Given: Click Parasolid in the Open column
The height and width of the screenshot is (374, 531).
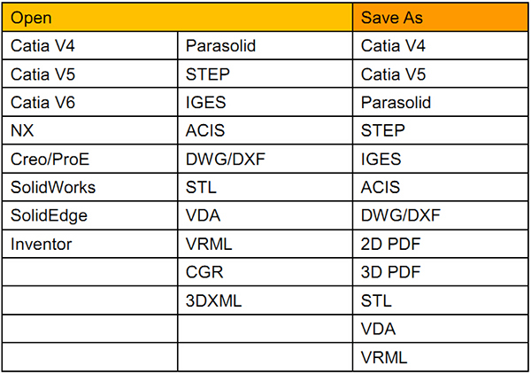Looking at the screenshot, I should coord(265,46).
